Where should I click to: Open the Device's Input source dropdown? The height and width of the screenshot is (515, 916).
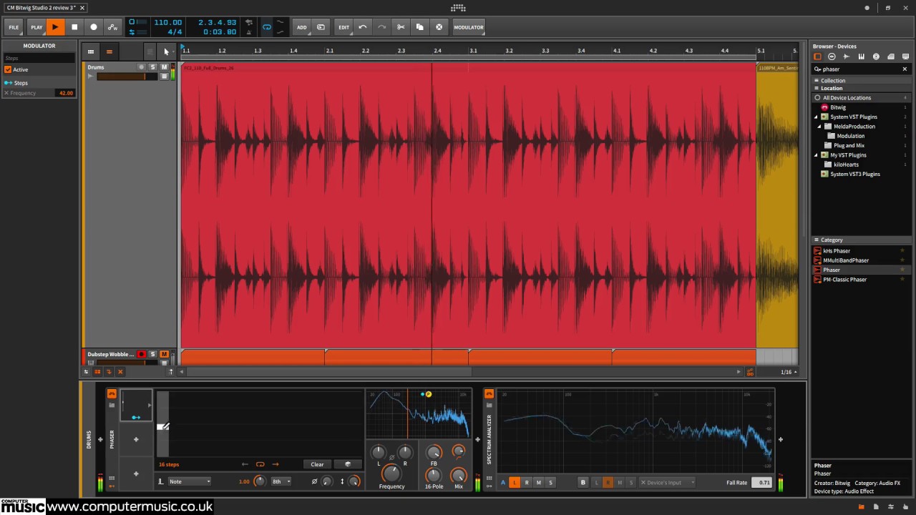pos(668,482)
